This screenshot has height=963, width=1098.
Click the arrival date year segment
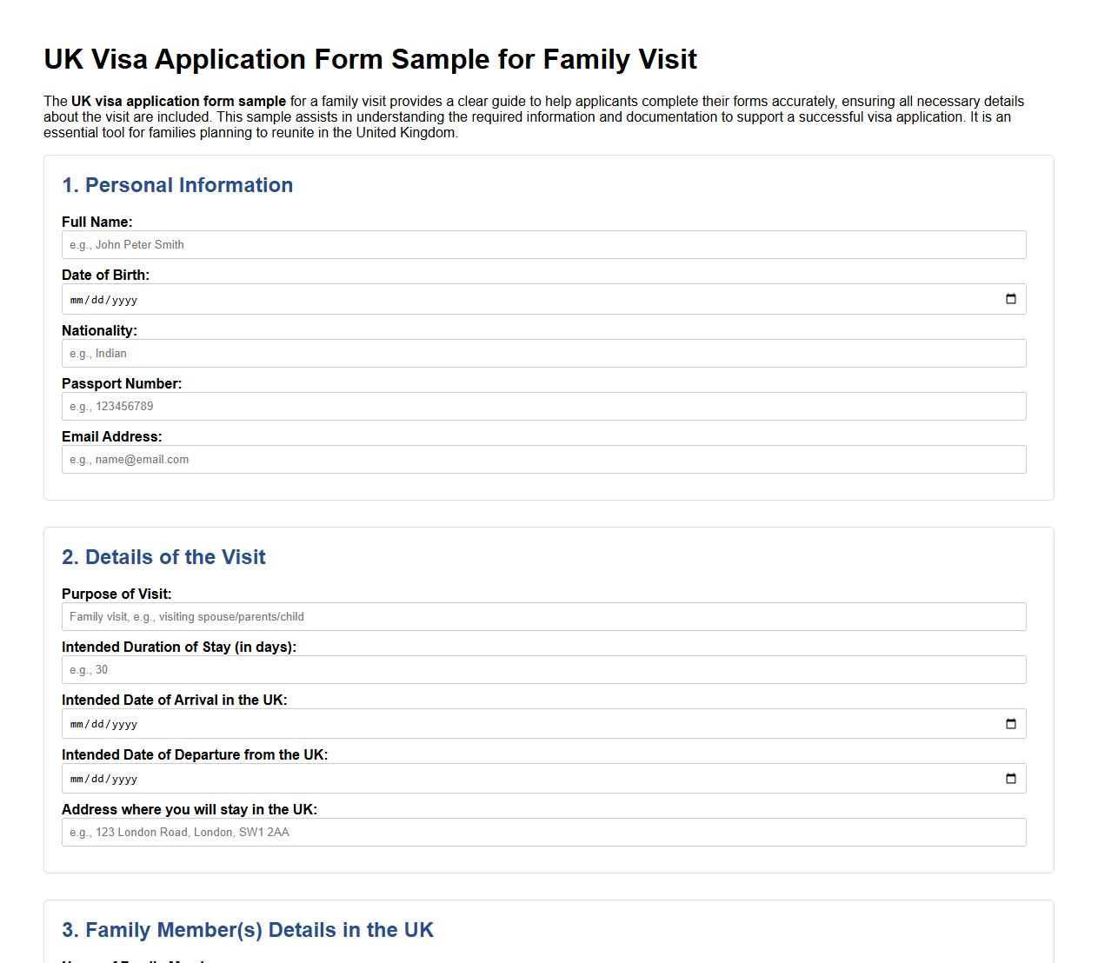point(126,723)
